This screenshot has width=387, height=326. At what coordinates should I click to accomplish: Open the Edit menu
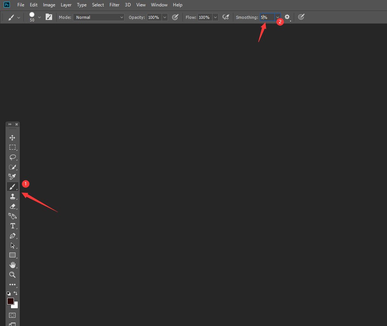click(34, 5)
